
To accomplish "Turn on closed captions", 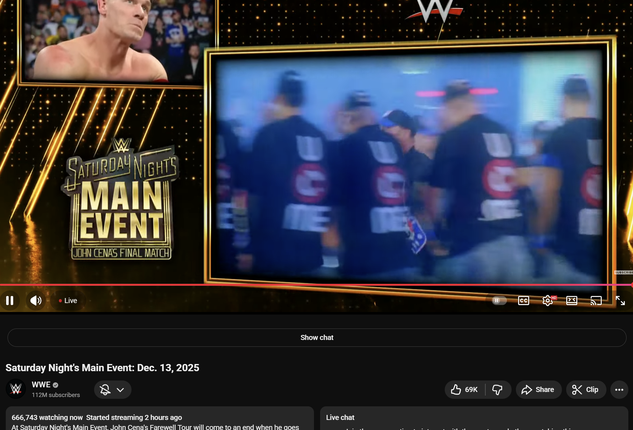I will pyautogui.click(x=523, y=301).
